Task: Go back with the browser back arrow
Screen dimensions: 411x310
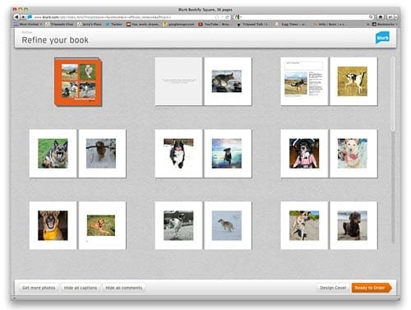Action: click(x=16, y=17)
